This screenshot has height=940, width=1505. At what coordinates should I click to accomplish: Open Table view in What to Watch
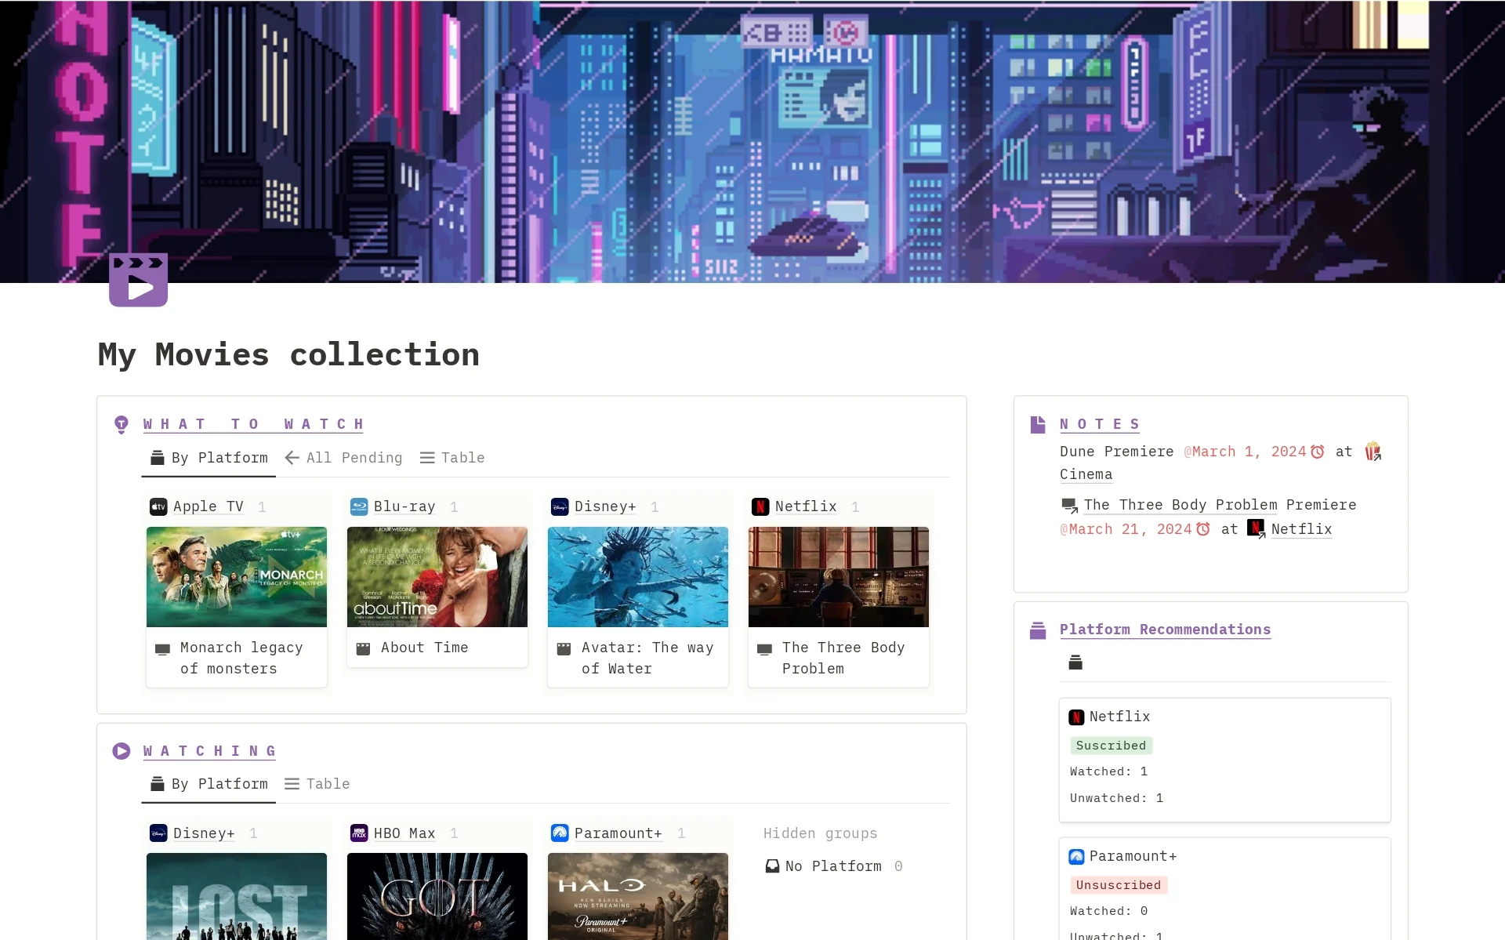(452, 458)
